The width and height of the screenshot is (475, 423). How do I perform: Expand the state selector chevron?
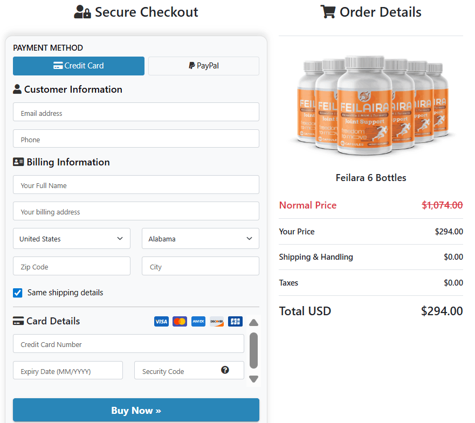click(249, 238)
